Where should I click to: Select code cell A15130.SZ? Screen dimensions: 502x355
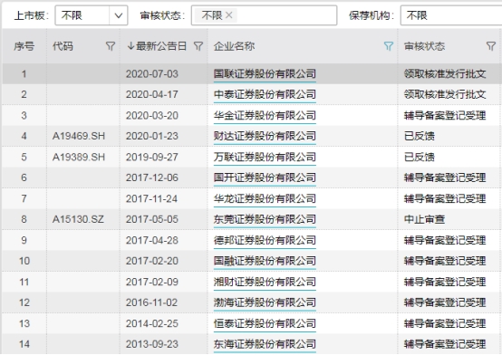click(x=78, y=219)
